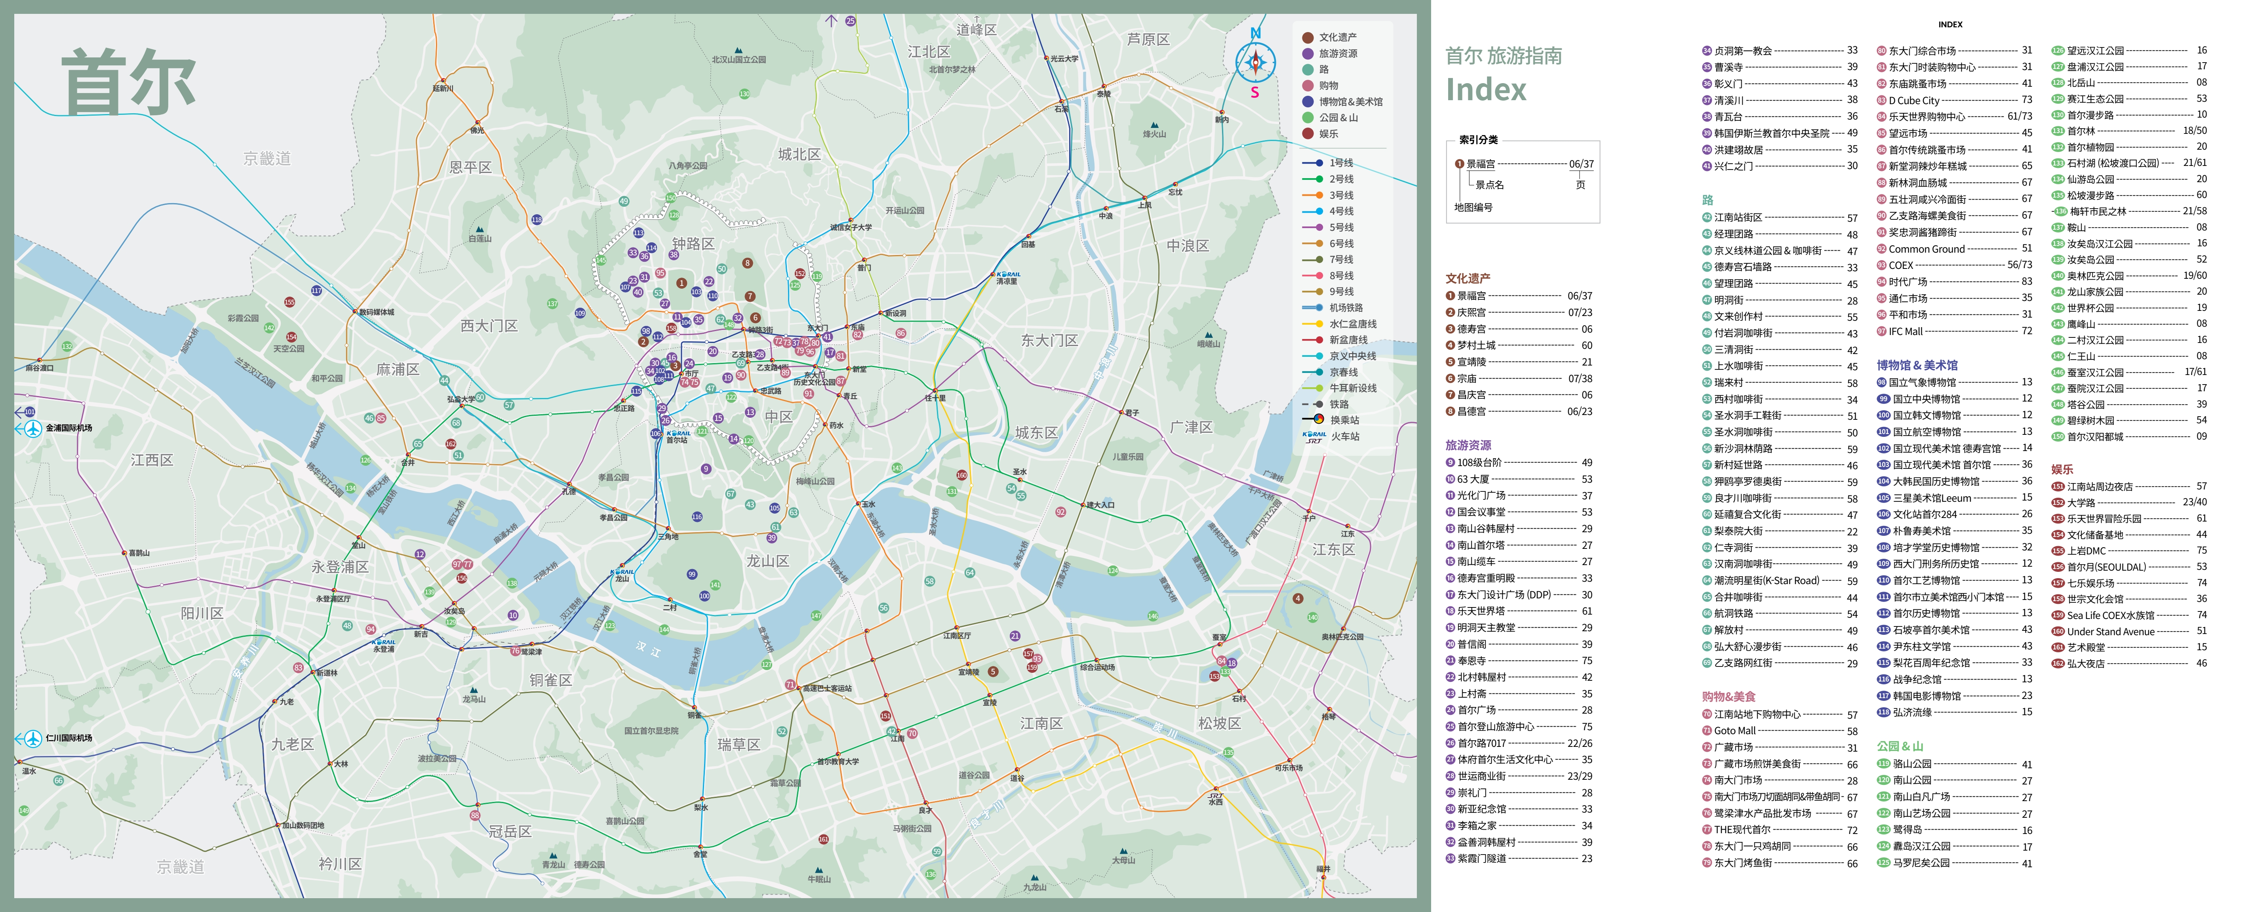The height and width of the screenshot is (912, 2254).
Task: Click the 文化遗产 brown legend color dot
Action: [1307, 37]
